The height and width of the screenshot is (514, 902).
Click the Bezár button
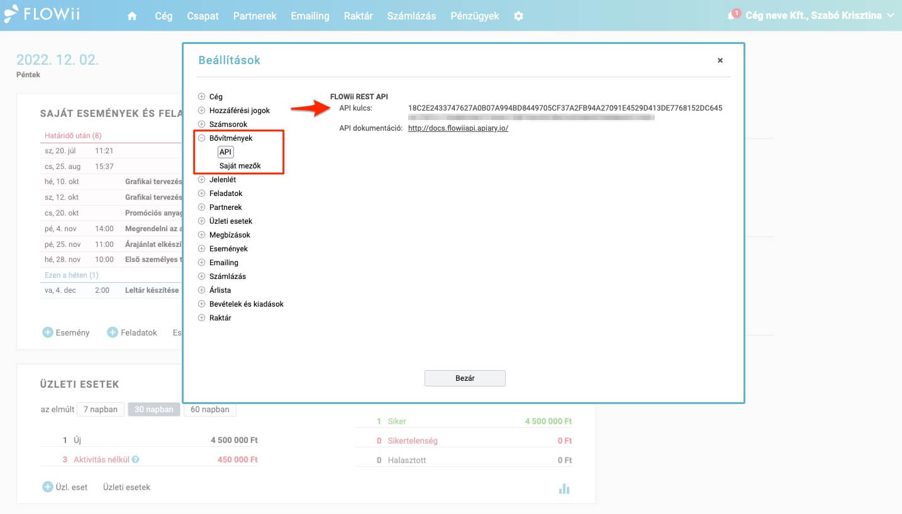(465, 378)
